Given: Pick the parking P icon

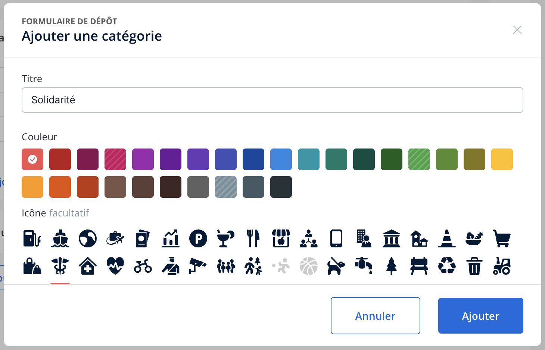Looking at the screenshot, I should click(x=198, y=238).
